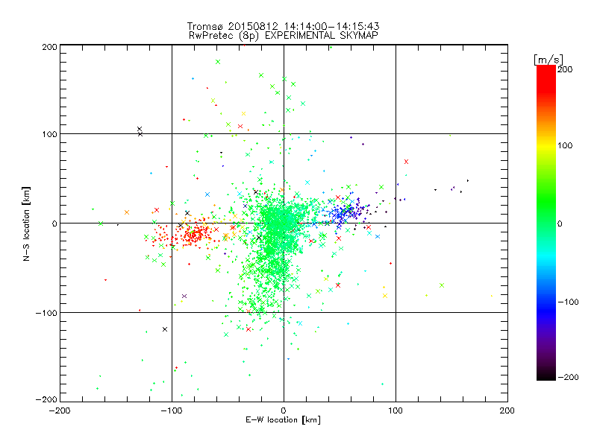This screenshot has width=597, height=447.
Task: Click the '-200' tick on the N-S axis
Action: coord(46,399)
